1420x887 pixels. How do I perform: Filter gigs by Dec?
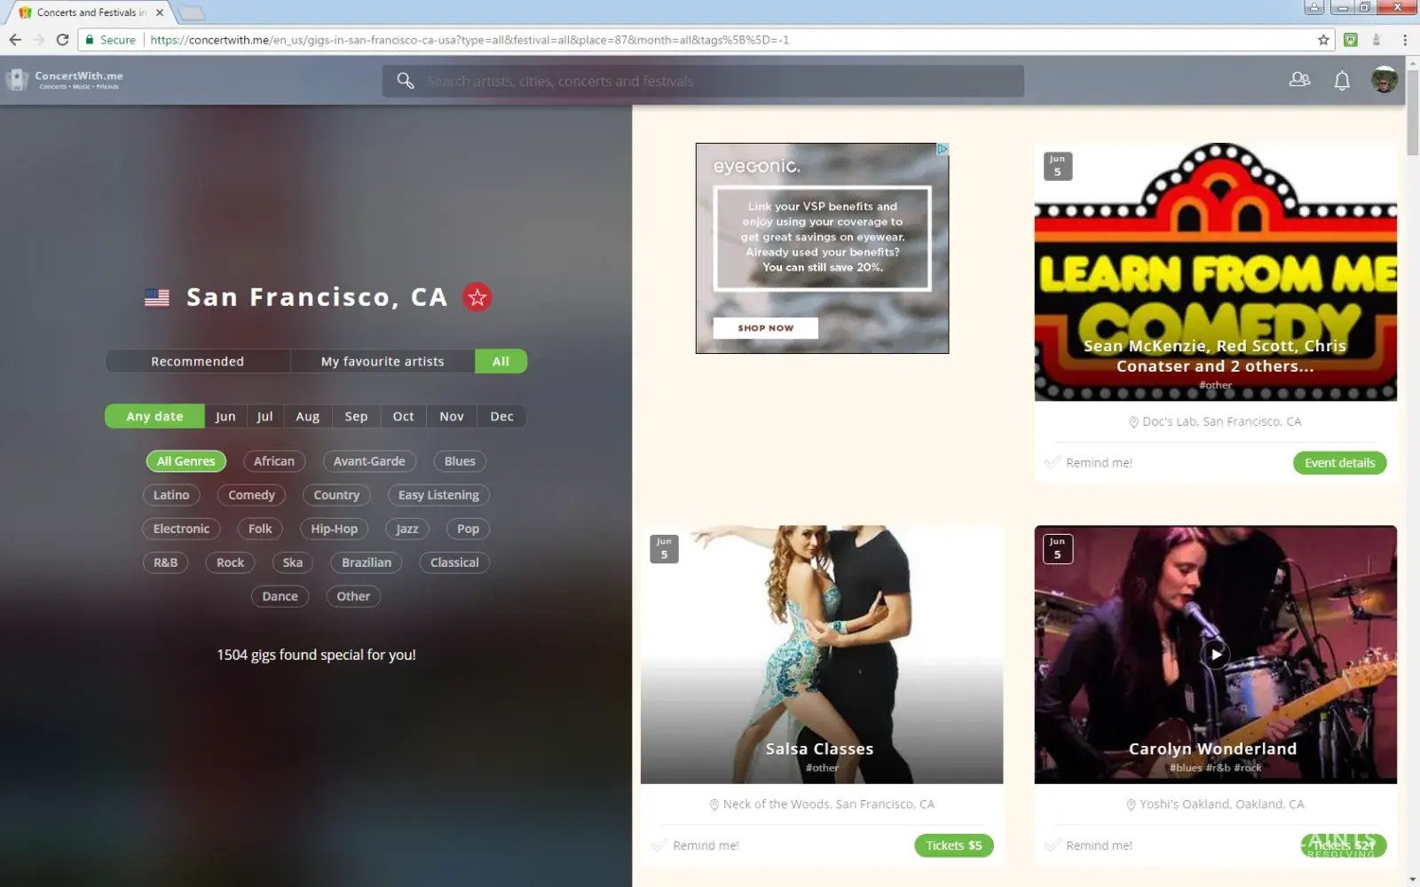pos(501,416)
